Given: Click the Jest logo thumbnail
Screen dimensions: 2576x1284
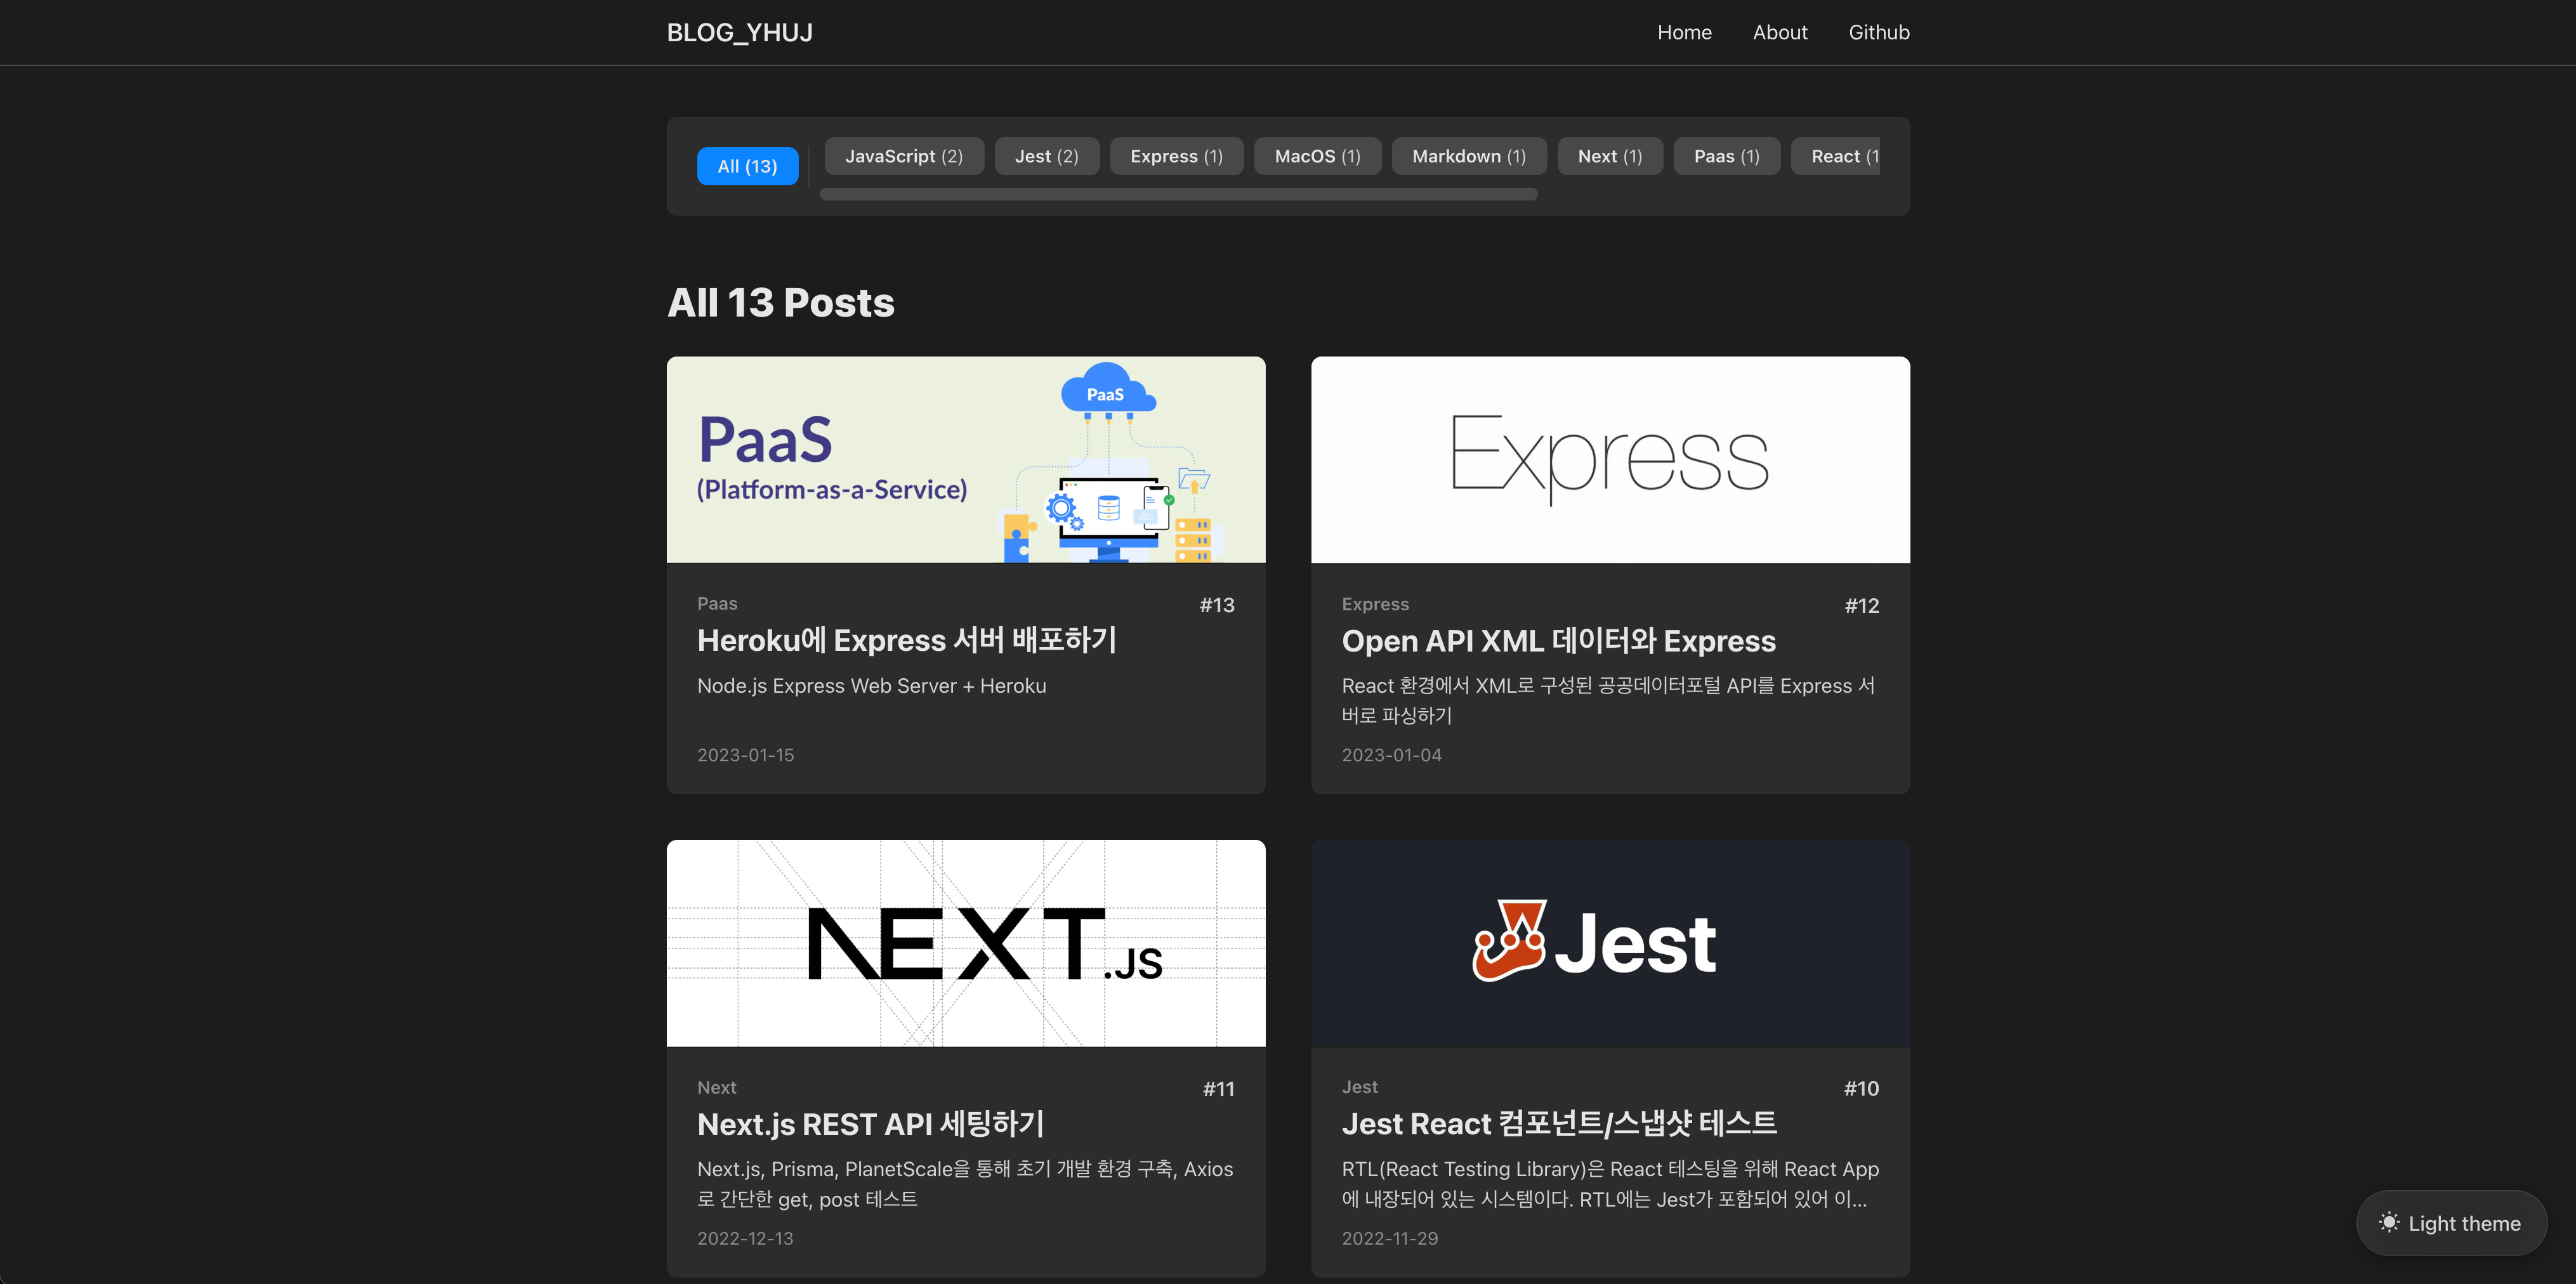Looking at the screenshot, I should pyautogui.click(x=1609, y=942).
